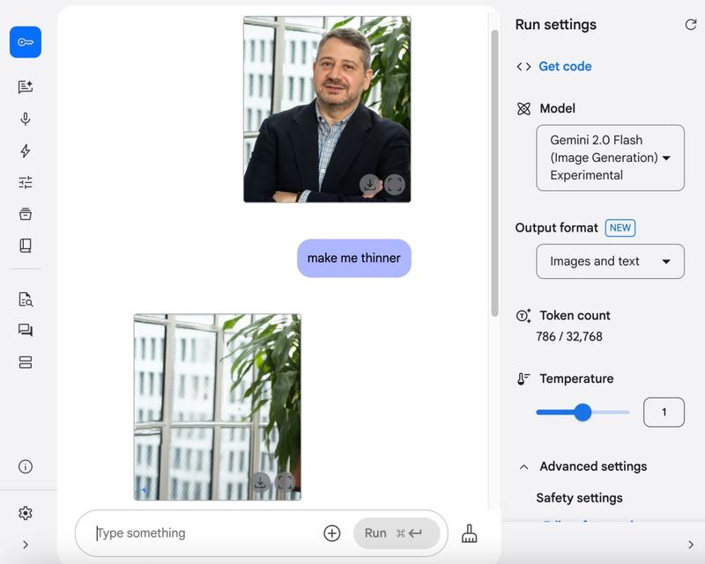The image size is (705, 564).
Task: Expand the left sidebar with chevron
Action: pos(26,545)
